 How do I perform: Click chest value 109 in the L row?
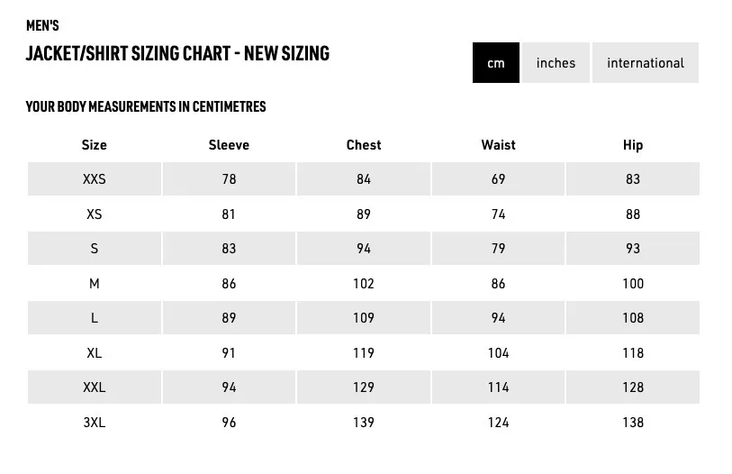point(364,318)
